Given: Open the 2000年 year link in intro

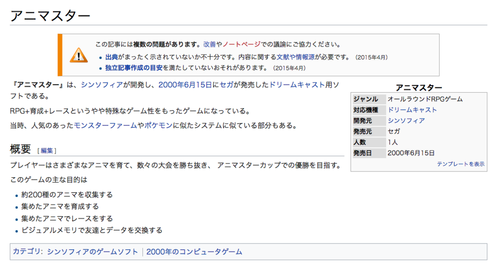Looking at the screenshot, I should [170, 85].
